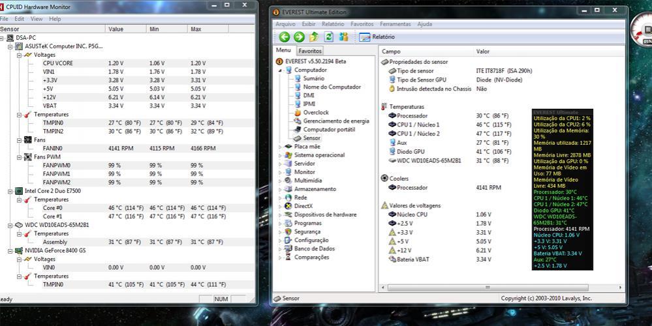Viewport: 652px width, 326px height.
Task: Expand the Armazenamento tree node
Action: [x=280, y=189]
